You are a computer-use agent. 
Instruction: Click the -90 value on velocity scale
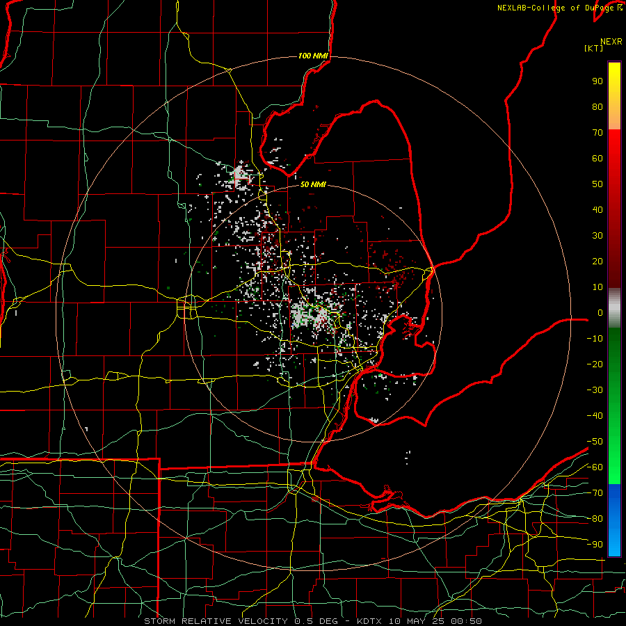tap(595, 545)
